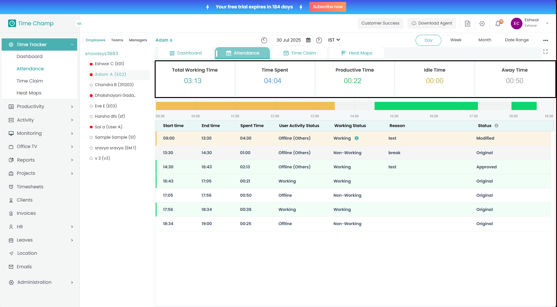Switch to the Heat Maps tab
The image size is (557, 307).
357,53
